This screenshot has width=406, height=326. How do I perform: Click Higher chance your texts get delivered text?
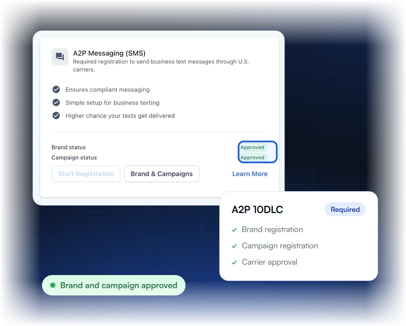(x=120, y=116)
